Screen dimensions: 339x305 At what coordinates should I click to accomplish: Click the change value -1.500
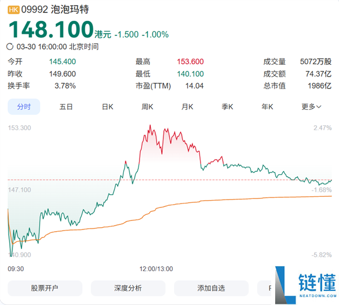point(127,34)
